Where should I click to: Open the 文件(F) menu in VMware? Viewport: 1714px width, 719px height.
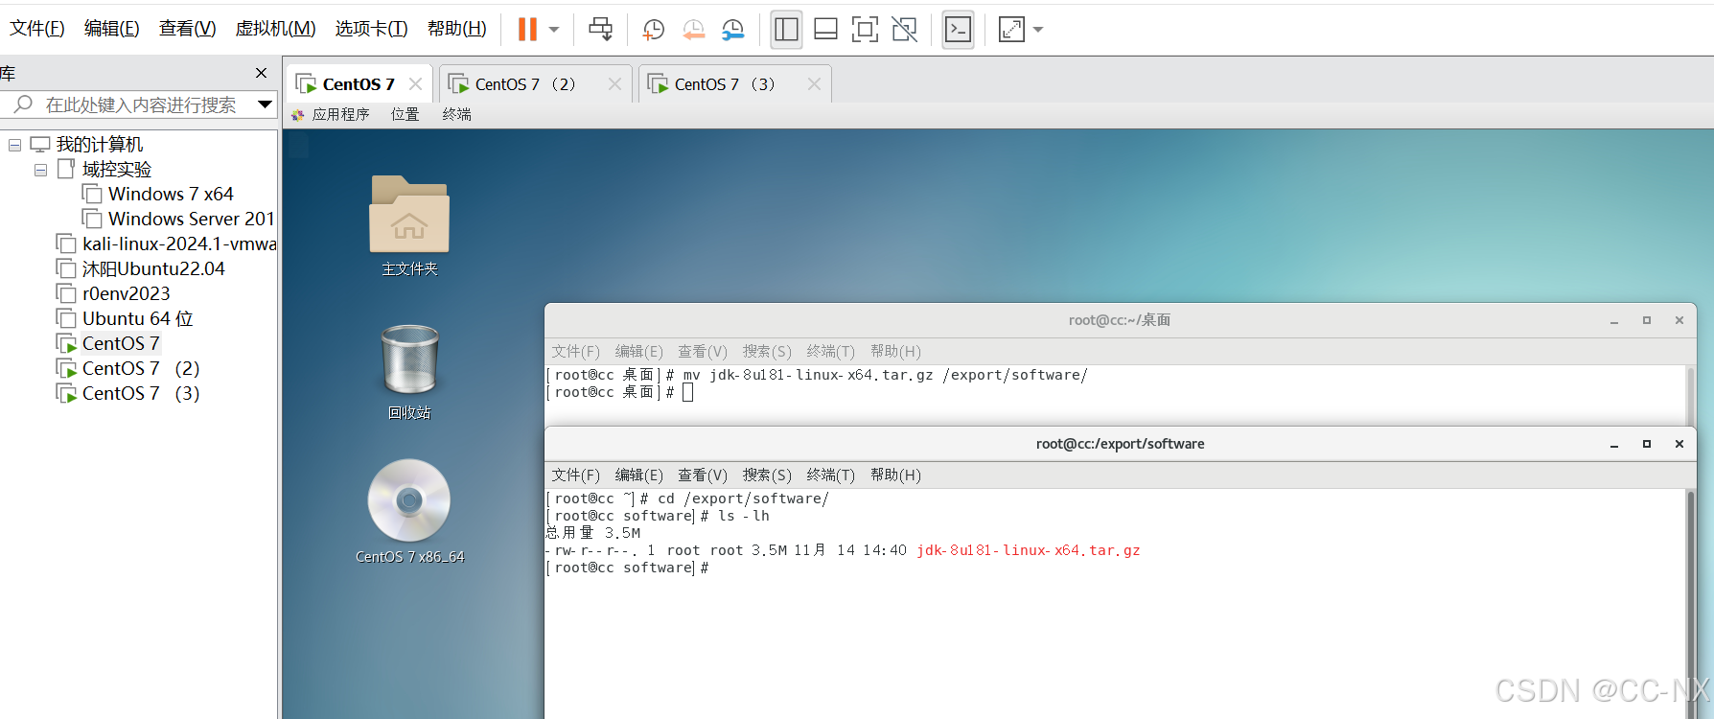coord(37,29)
